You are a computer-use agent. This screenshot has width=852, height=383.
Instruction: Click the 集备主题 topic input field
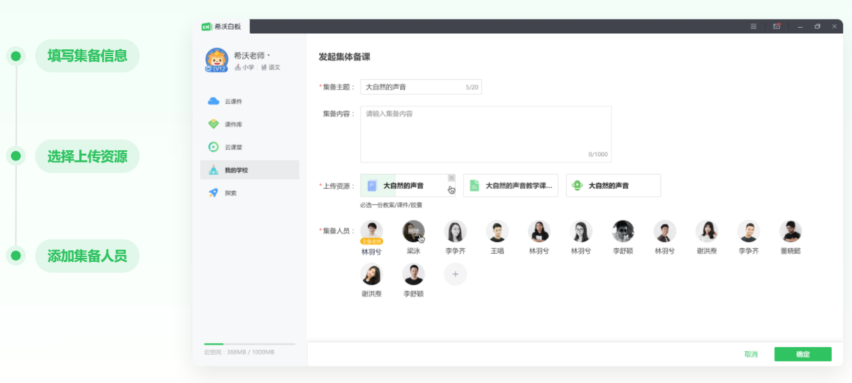(421, 87)
